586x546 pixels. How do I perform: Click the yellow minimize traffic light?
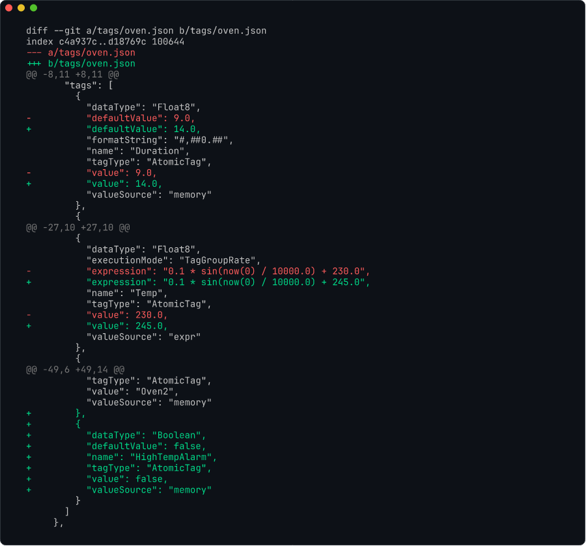click(20, 8)
